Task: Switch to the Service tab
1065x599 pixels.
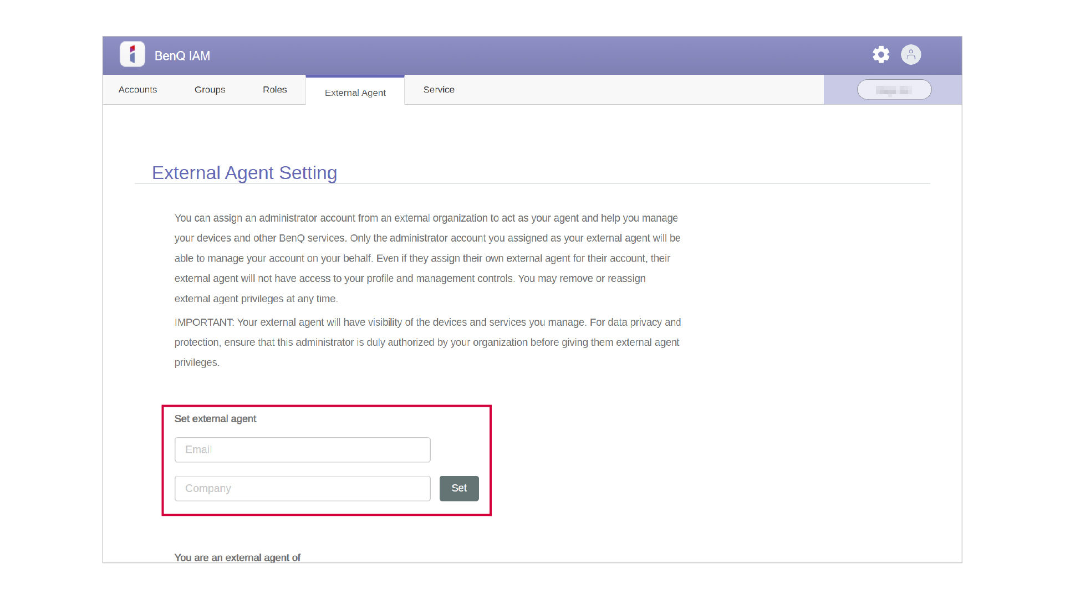Action: [x=439, y=90]
